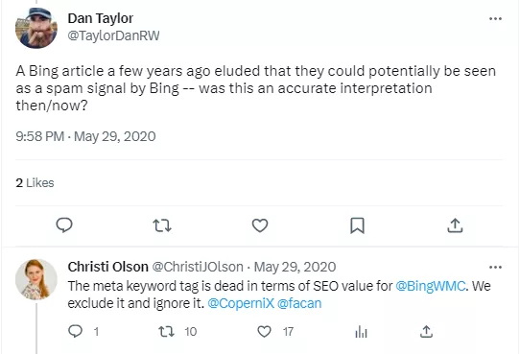View the 2 Likes list

coord(35,183)
